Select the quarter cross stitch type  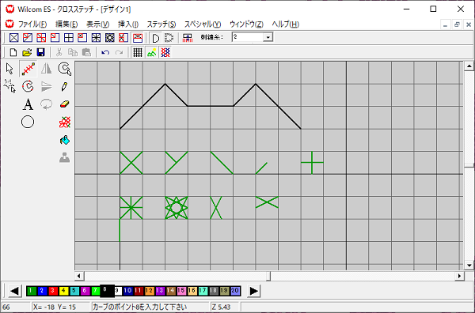pos(55,37)
